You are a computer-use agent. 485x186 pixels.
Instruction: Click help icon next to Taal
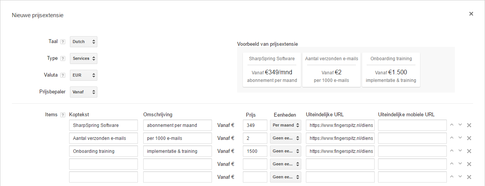point(63,42)
